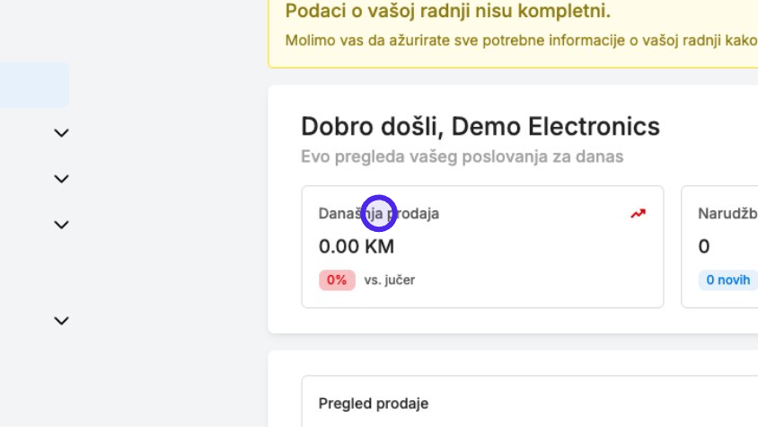Click the "Molimo vas da ažurirate" warning message
Viewport: 758px width, 427px height.
[x=521, y=40]
